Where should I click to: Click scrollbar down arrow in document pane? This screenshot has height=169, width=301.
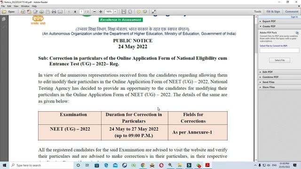pyautogui.click(x=256, y=160)
